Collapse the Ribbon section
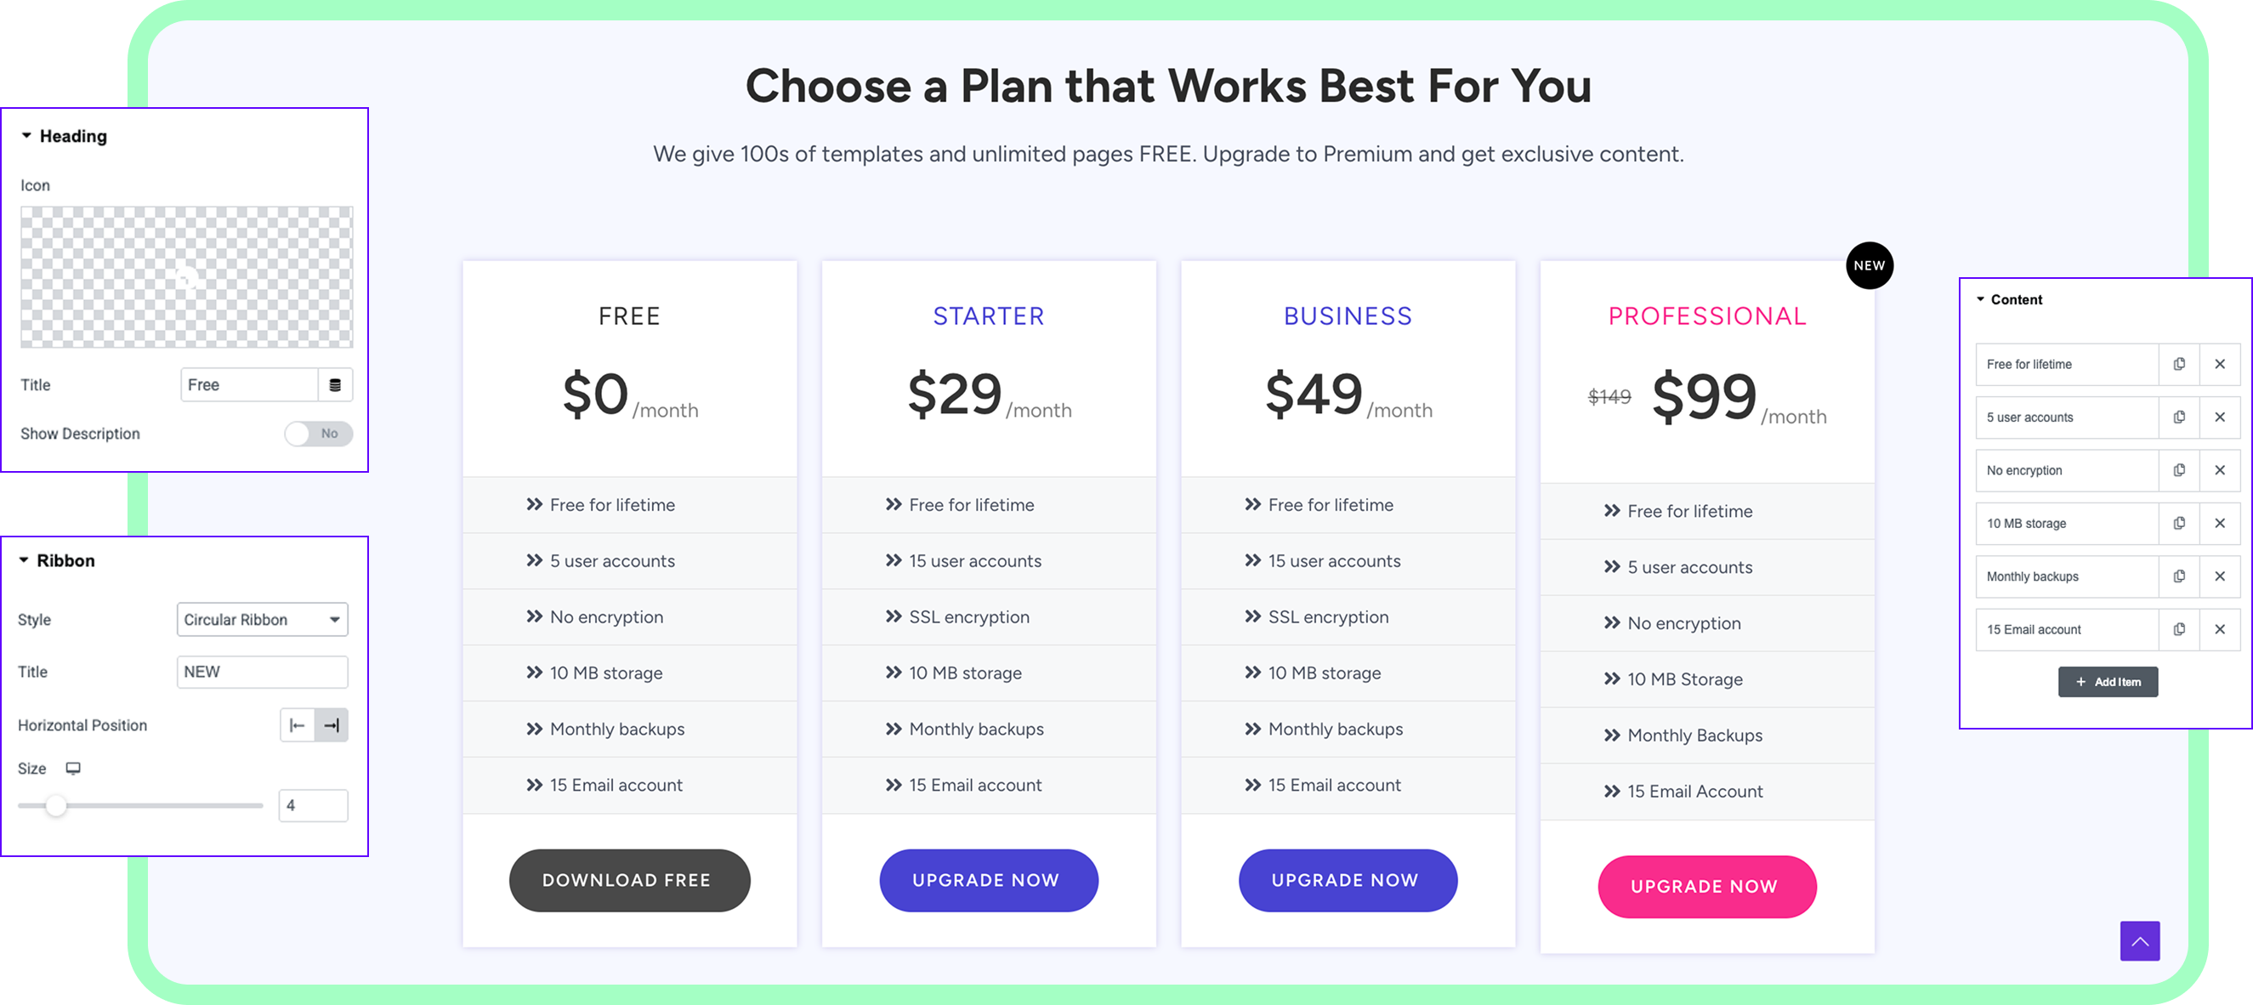The width and height of the screenshot is (2253, 1005). coord(24,560)
